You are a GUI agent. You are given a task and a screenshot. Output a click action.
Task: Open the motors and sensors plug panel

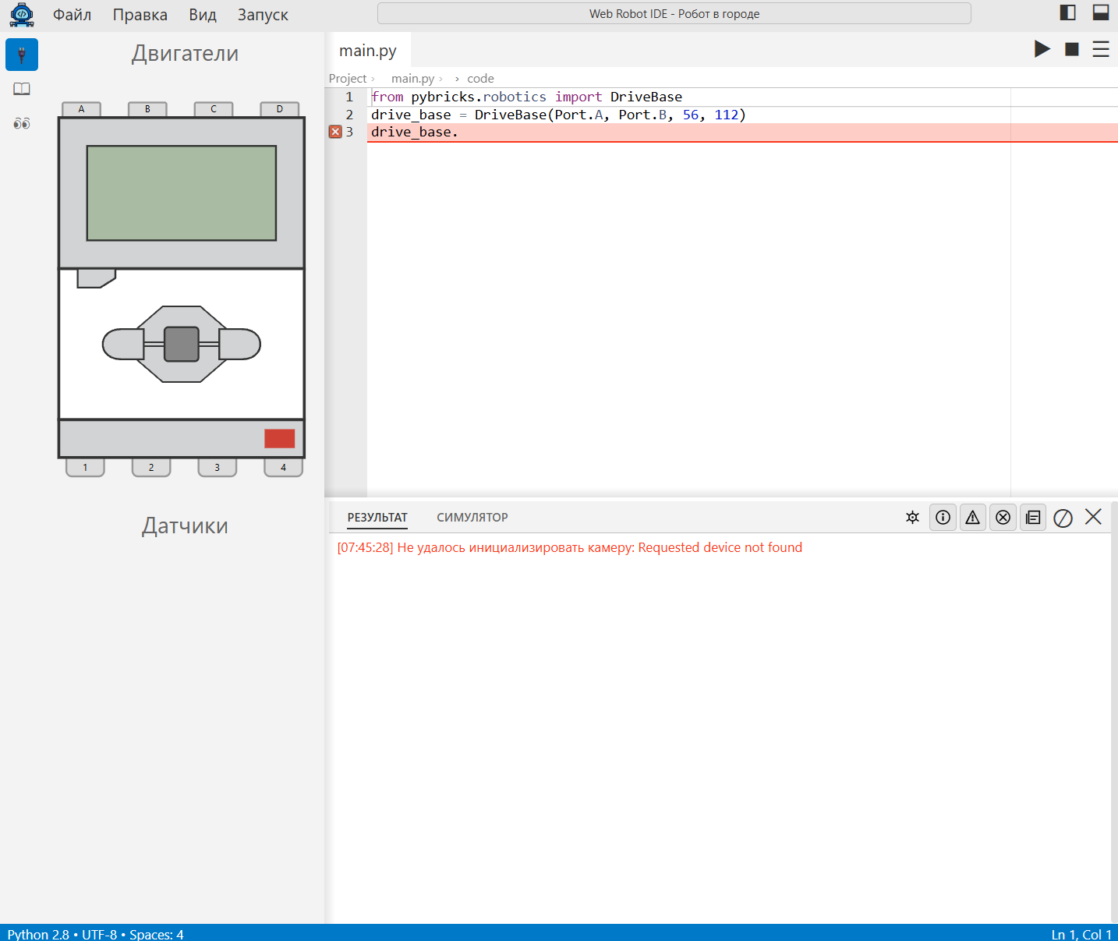[x=22, y=55]
